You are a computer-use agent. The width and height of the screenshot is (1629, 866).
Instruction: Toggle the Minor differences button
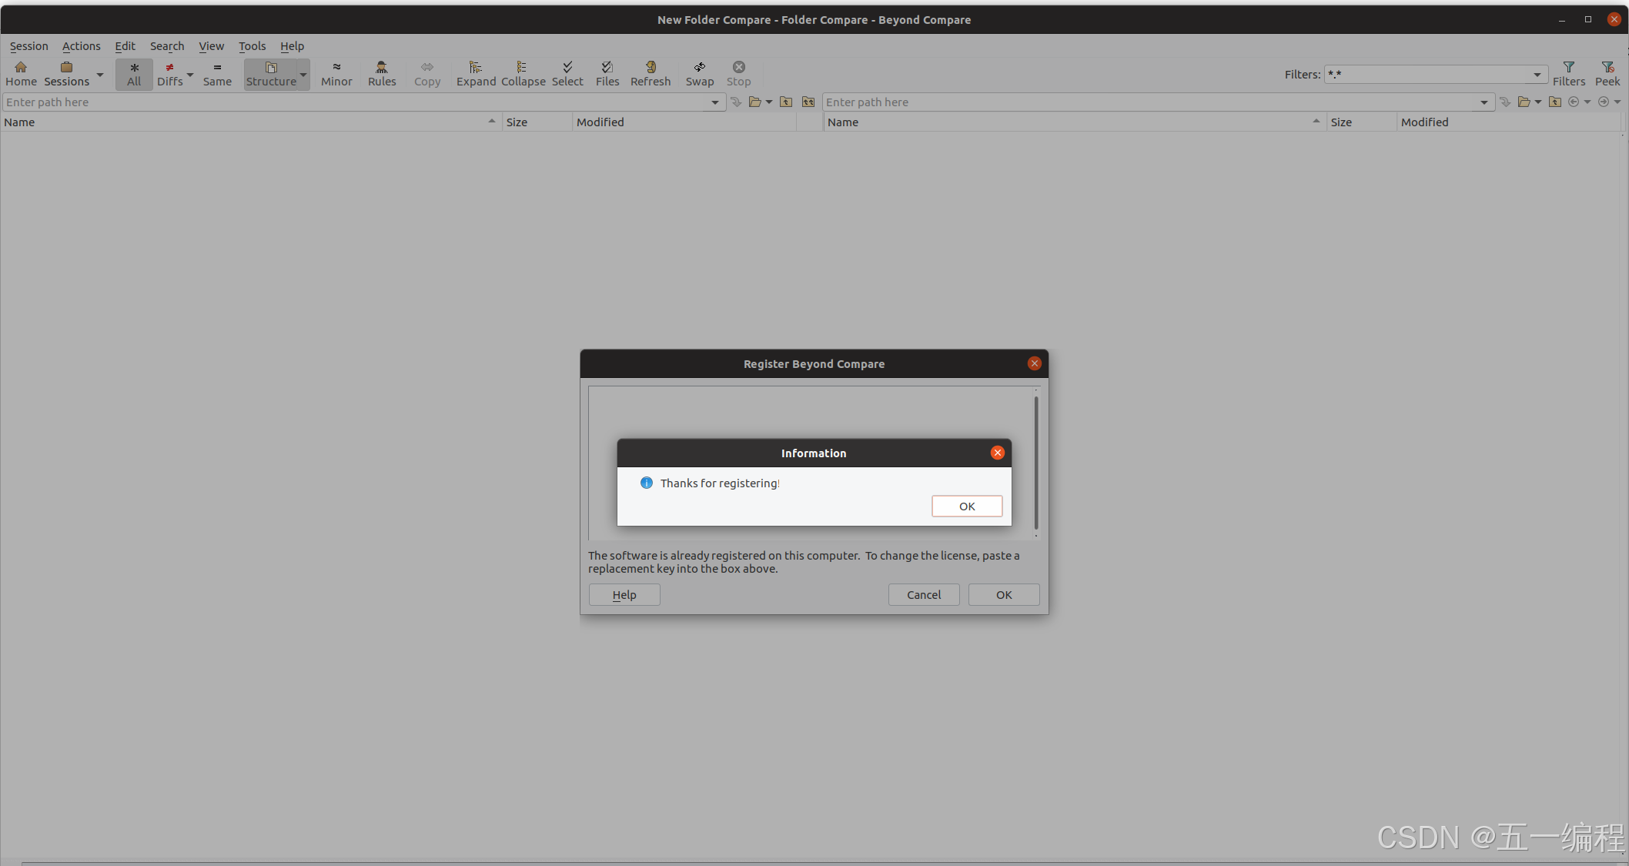point(336,74)
